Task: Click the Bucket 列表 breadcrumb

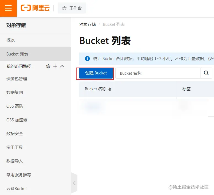Action: 114,24
